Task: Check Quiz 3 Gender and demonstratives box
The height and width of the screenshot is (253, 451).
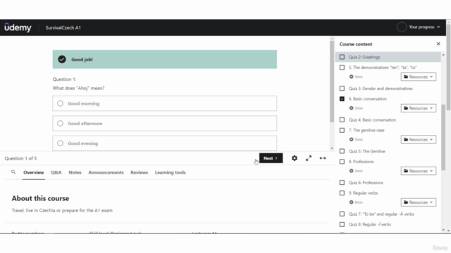Action: [342, 89]
